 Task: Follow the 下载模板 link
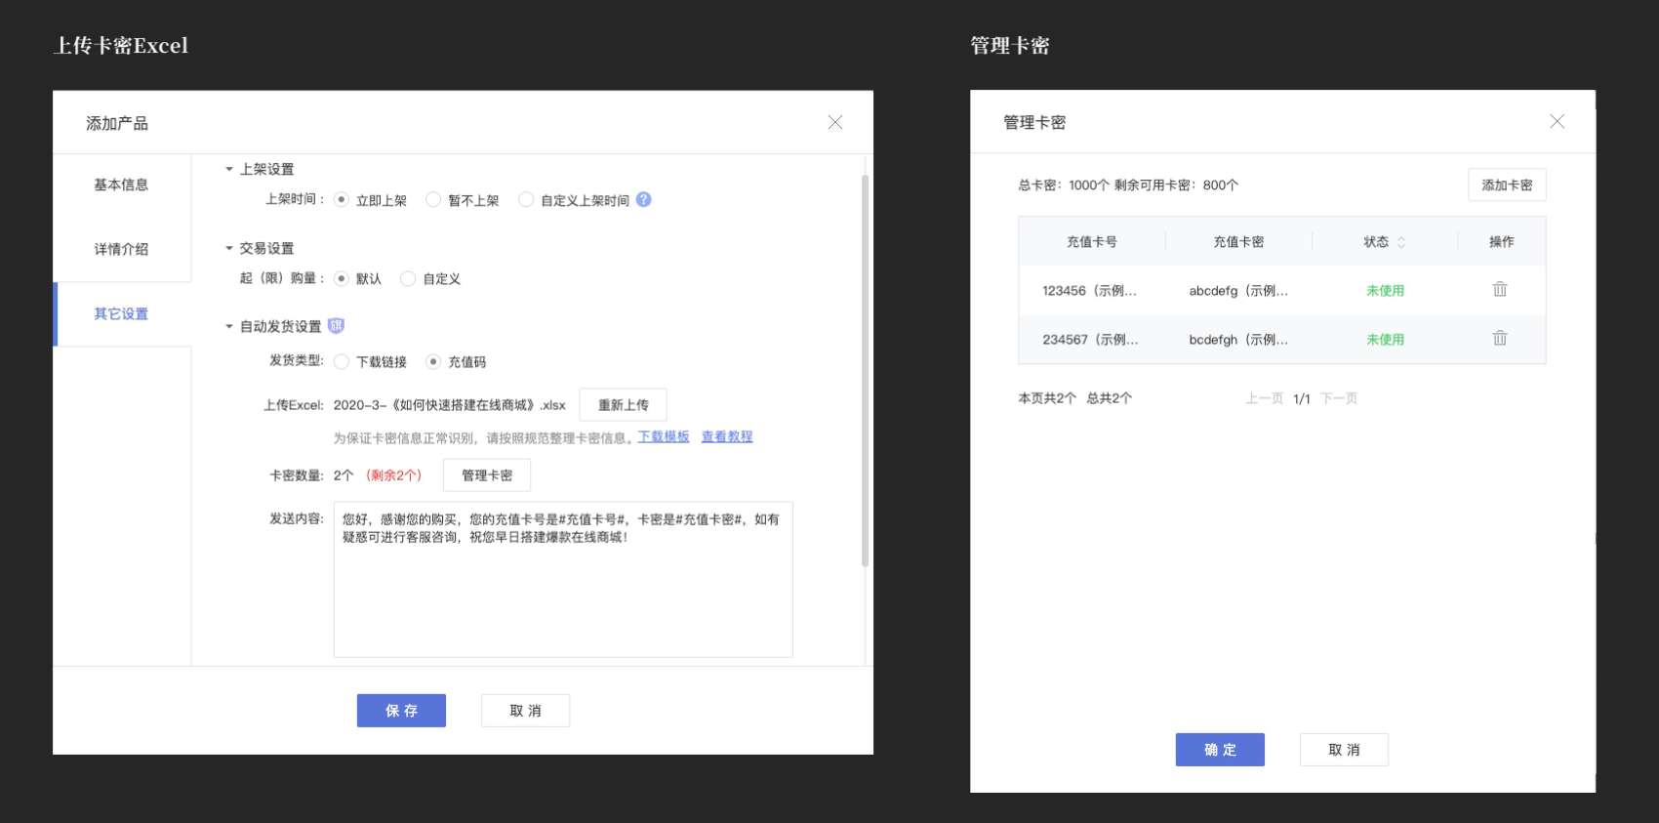click(664, 437)
